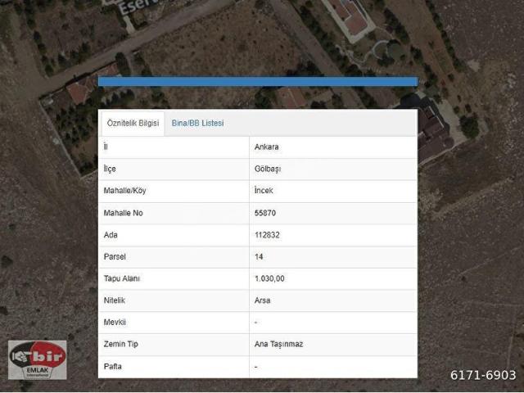Select the Ada value 112832
The width and height of the screenshot is (524, 393).
(x=267, y=235)
